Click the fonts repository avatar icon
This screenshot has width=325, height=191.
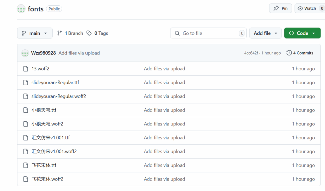pyautogui.click(x=21, y=9)
